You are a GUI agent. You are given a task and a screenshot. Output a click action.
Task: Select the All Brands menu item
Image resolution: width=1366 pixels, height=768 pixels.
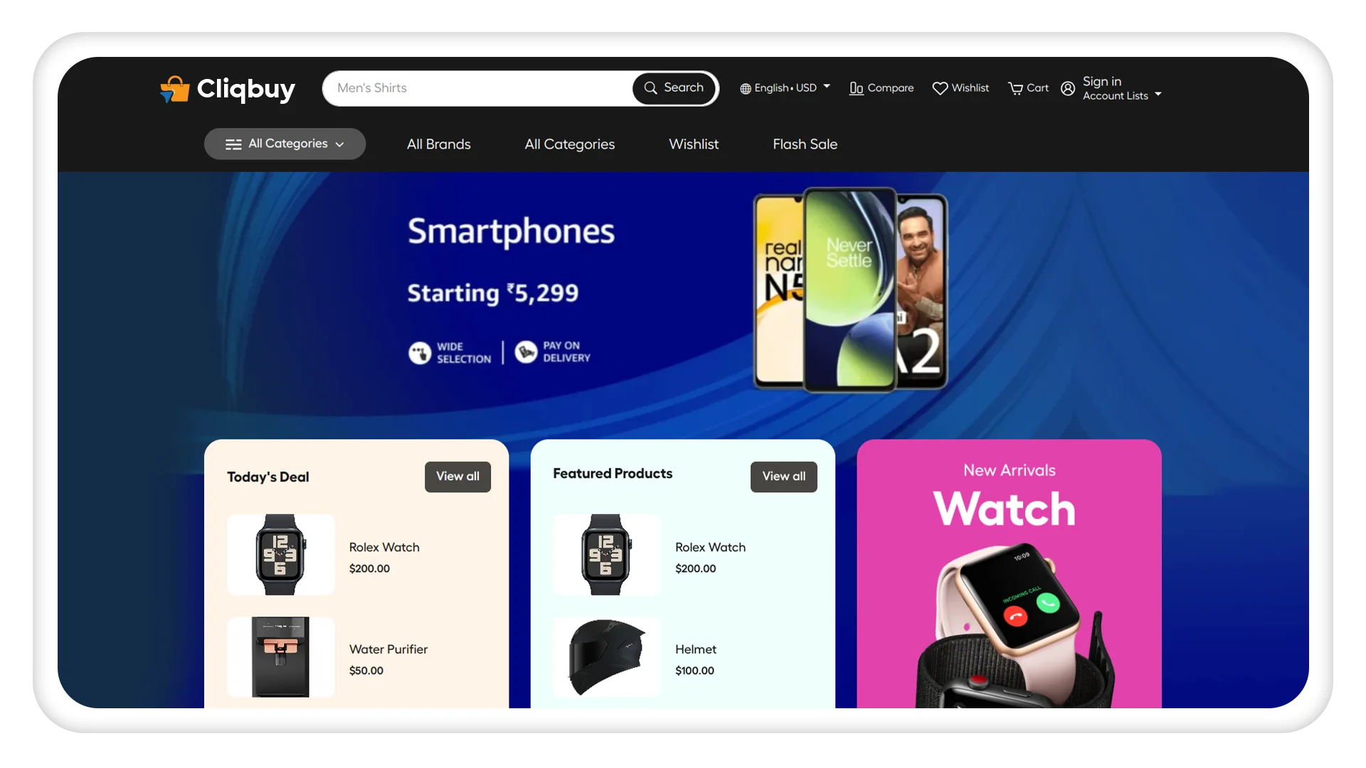(x=438, y=144)
